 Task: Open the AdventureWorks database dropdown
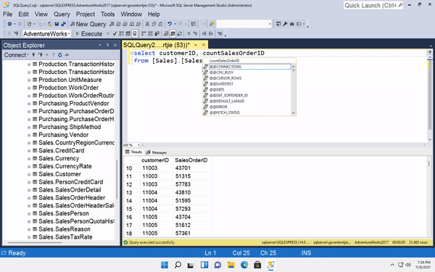(x=69, y=33)
